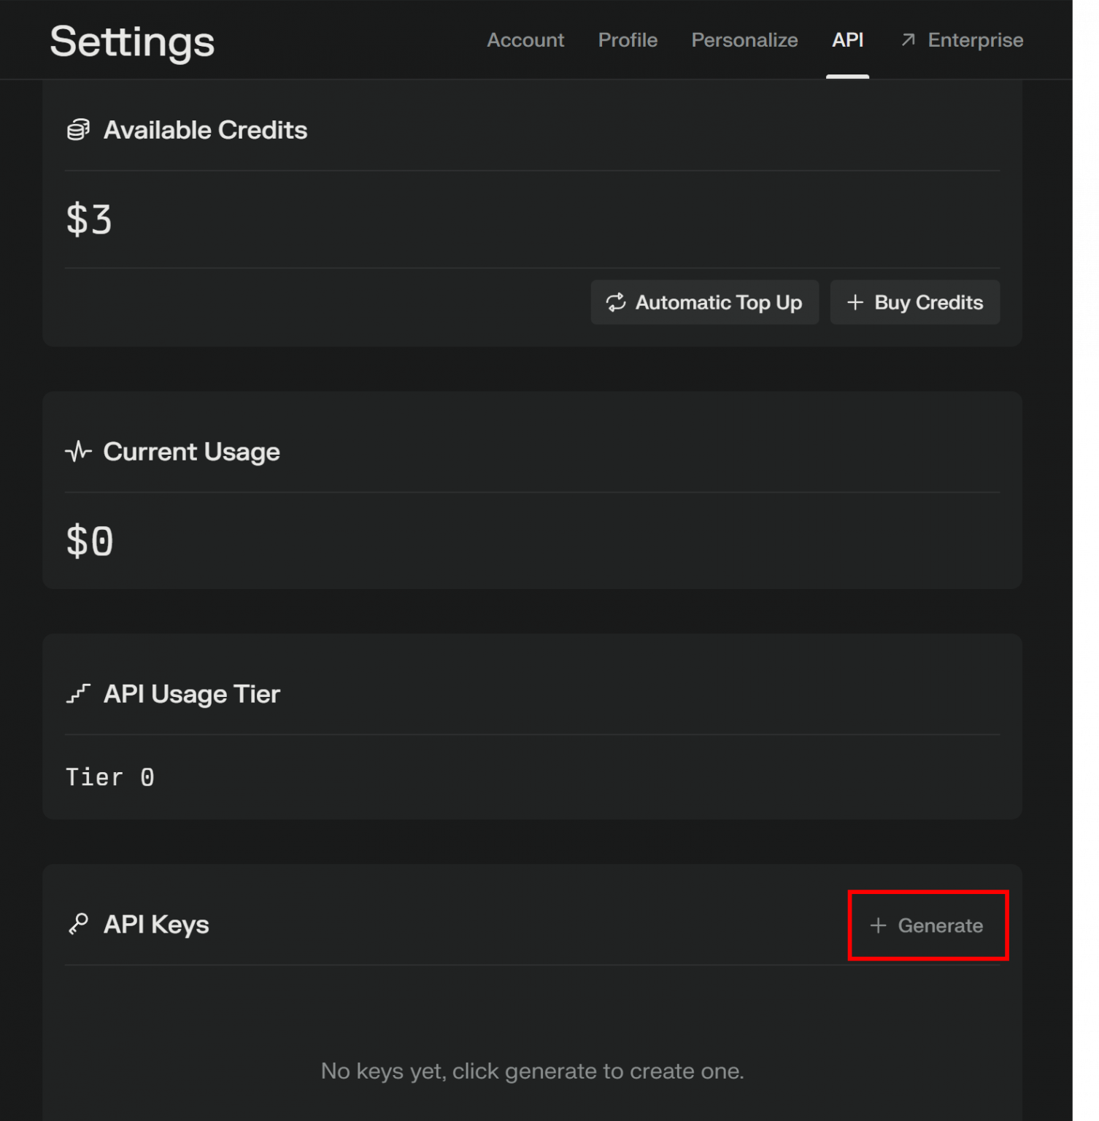Screen dimensions: 1099x1121
Task: Generate a new API key
Action: [928, 925]
